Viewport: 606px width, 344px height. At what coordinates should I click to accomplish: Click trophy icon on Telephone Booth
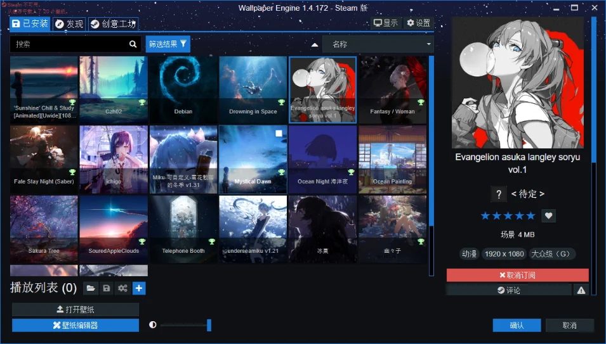[211, 241]
